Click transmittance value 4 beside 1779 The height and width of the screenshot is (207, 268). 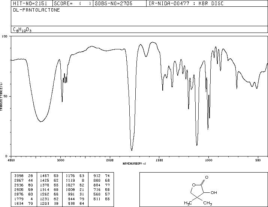[x=32, y=199]
